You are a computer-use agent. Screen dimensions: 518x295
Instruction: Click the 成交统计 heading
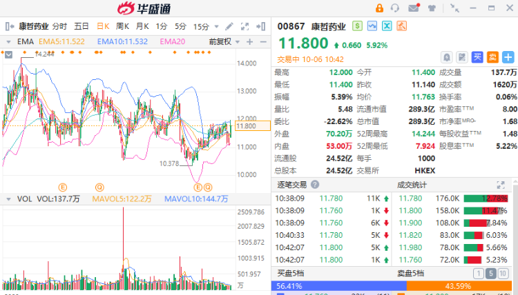click(412, 185)
